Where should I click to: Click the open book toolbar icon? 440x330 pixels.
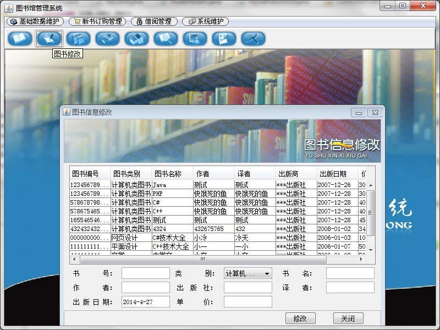click(x=20, y=38)
